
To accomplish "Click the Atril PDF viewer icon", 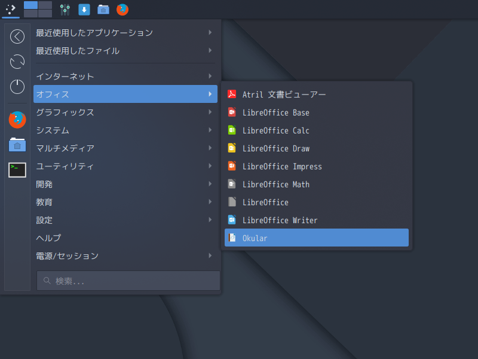I will tap(232, 94).
